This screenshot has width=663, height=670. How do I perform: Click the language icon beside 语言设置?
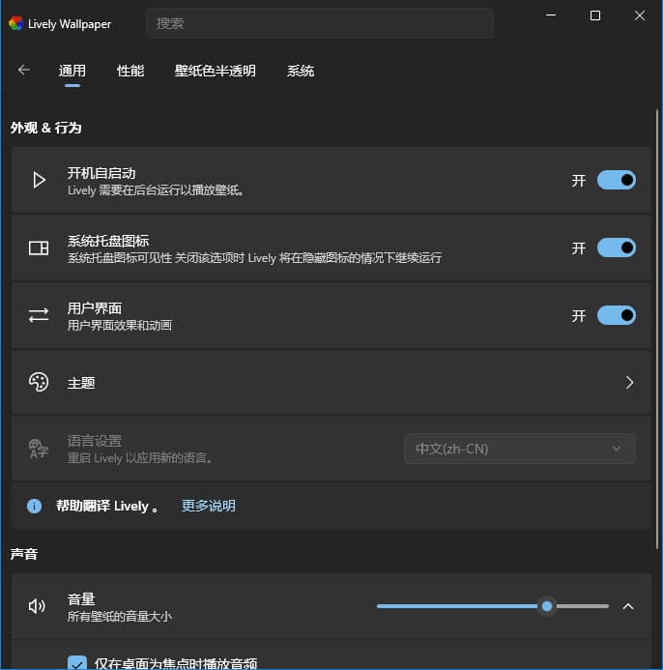tap(39, 449)
